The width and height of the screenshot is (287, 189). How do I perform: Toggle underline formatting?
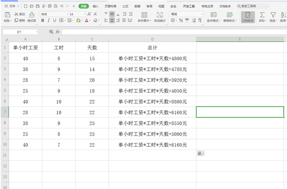(54, 20)
